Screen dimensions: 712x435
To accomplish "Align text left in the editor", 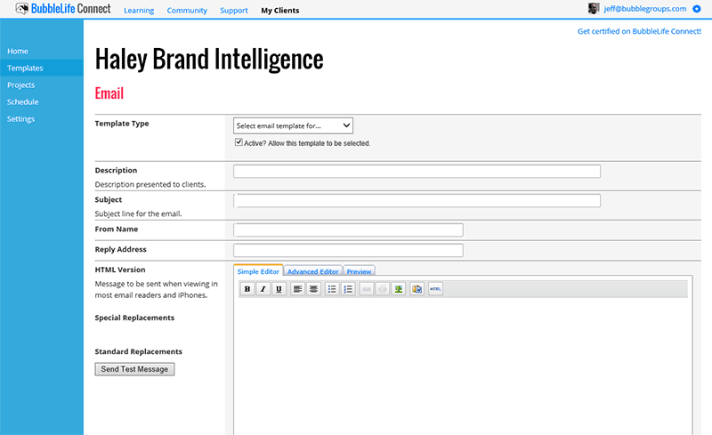I will [297, 289].
